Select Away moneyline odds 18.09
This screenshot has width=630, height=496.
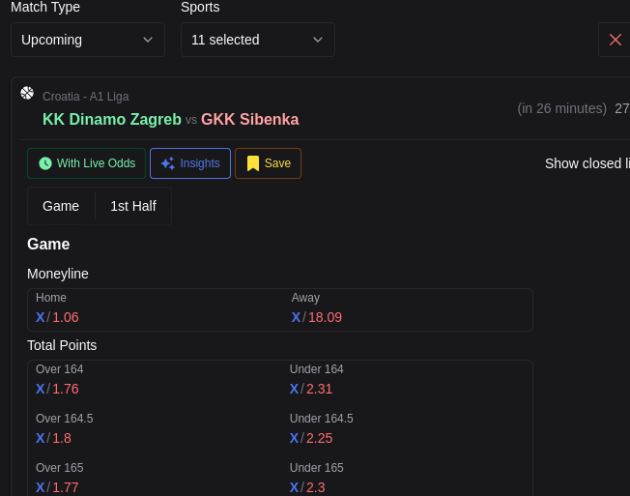[325, 317]
